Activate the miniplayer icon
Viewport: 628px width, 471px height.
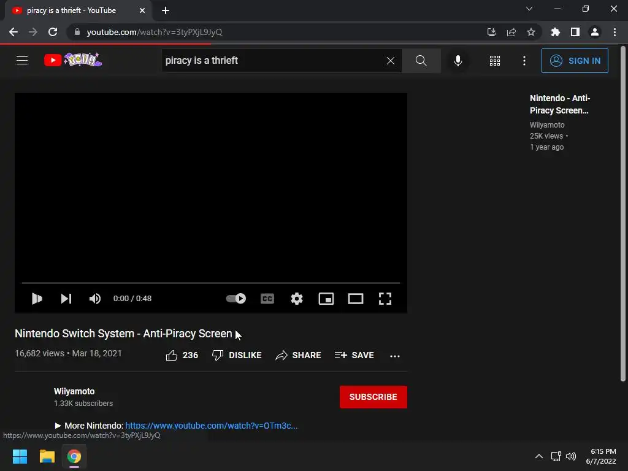326,299
